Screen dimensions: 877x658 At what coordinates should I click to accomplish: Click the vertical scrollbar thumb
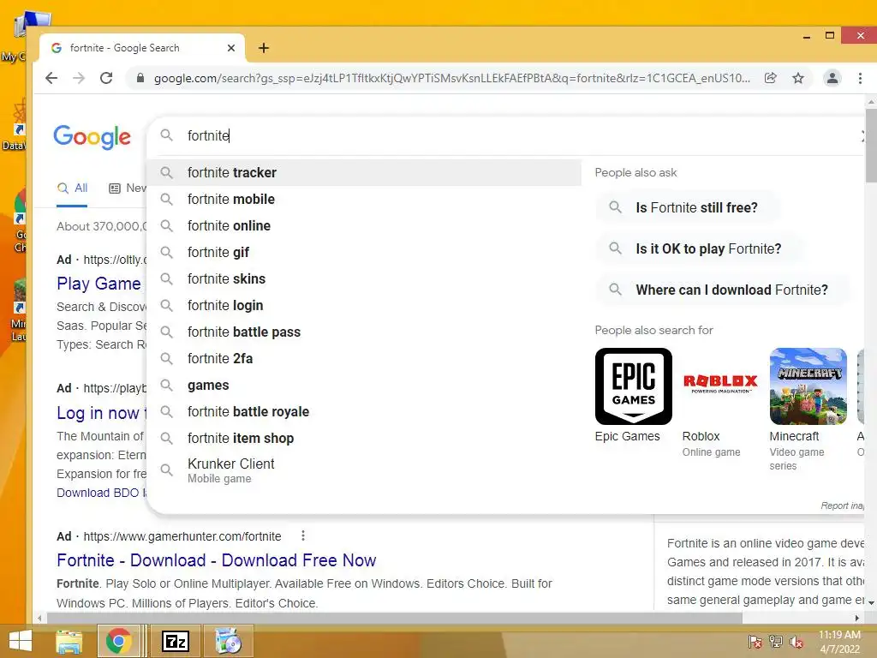[871, 146]
